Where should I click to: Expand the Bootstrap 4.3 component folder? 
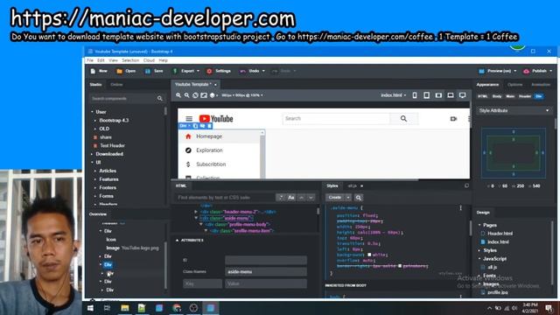coord(95,121)
